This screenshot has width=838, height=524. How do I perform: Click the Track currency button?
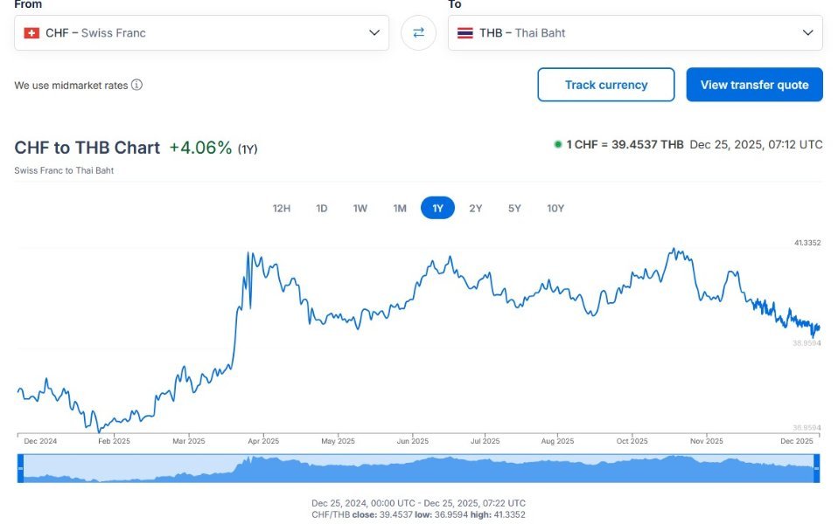click(606, 85)
